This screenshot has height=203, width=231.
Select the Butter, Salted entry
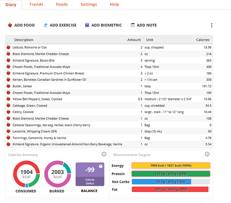tap(109, 86)
